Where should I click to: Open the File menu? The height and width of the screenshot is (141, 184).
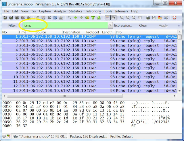6,11
